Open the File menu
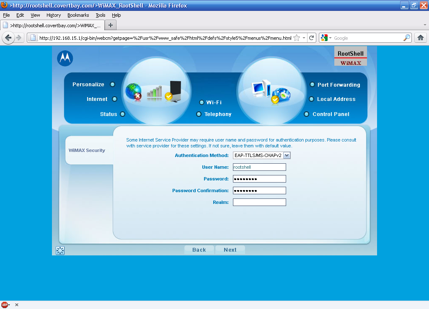Image resolution: width=429 pixels, height=309 pixels. pyautogui.click(x=6, y=15)
